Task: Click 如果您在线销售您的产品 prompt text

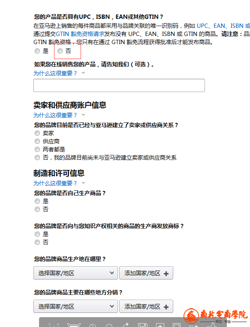Action: [x=94, y=65]
